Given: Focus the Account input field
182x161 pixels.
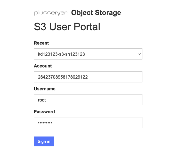Looking at the screenshot, I should click(x=88, y=77).
